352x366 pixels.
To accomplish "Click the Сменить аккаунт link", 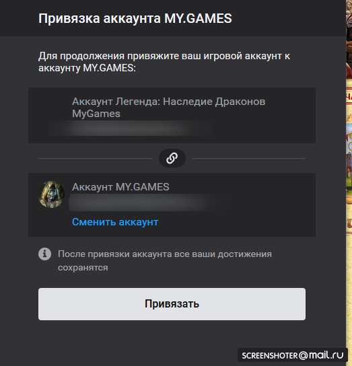I will pyautogui.click(x=115, y=222).
